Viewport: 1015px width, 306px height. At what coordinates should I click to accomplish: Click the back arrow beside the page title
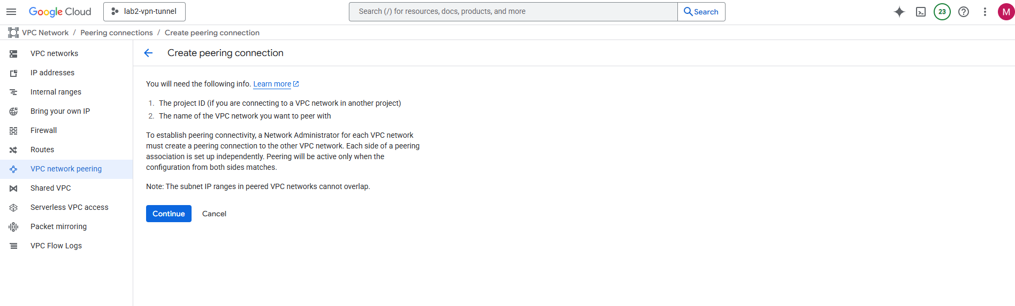click(x=148, y=53)
